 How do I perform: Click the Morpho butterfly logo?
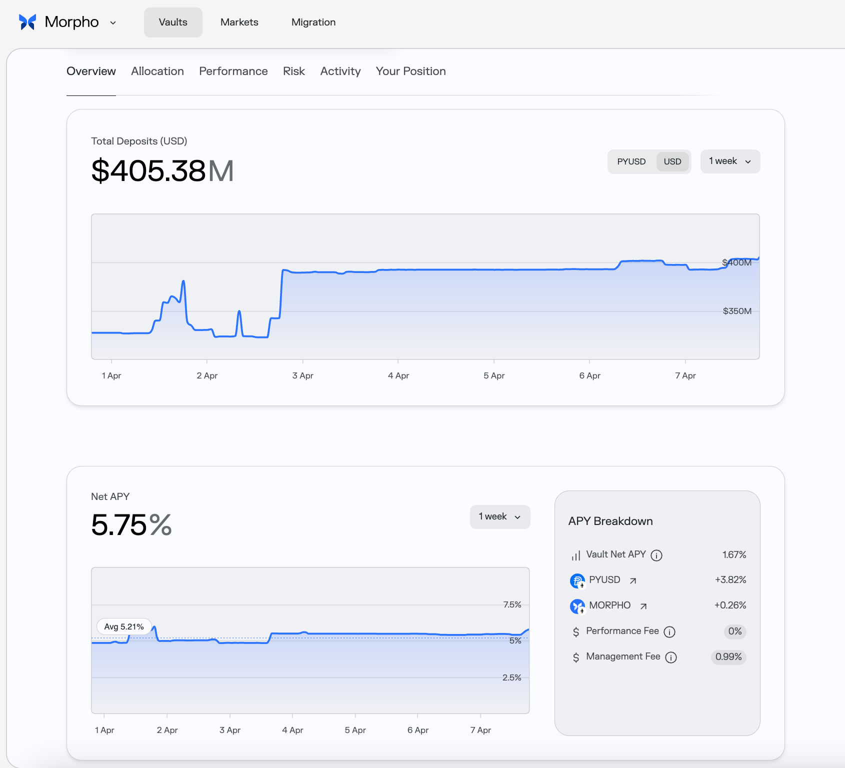27,22
